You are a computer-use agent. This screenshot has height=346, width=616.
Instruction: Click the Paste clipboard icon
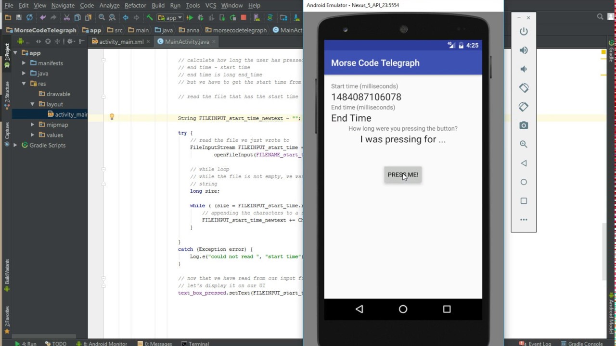coord(88,17)
